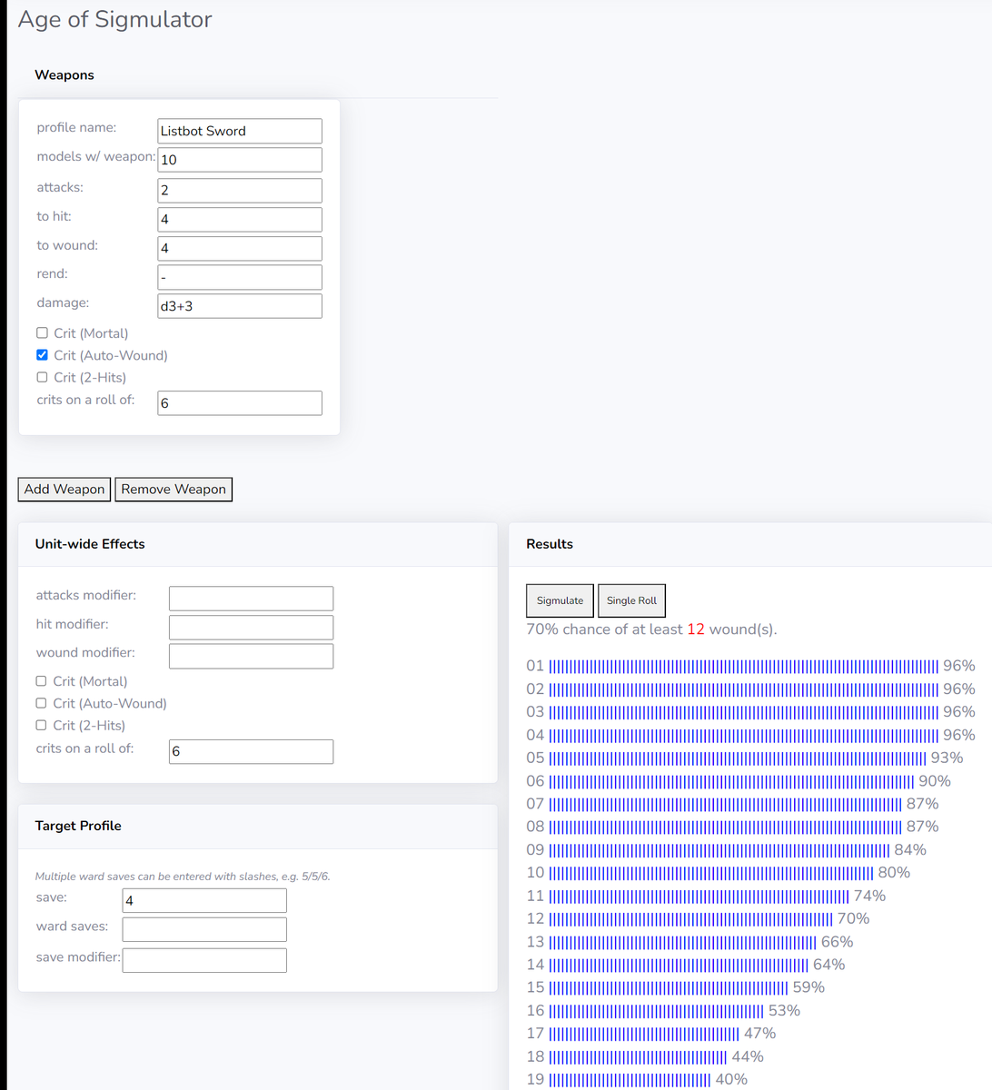
Task: Select the models w/ weapon field
Action: click(240, 159)
